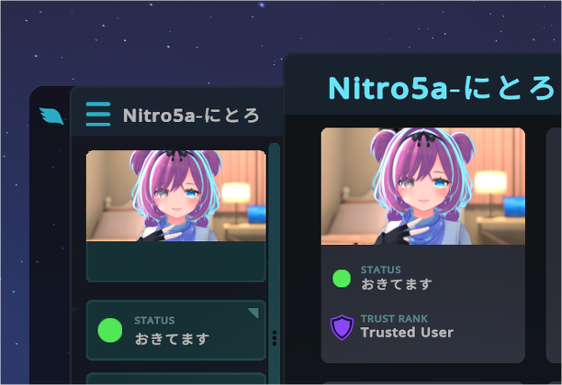Viewport: 562px width, 385px height.
Task: Click the STATUS label in the left card
Action: pos(154,320)
